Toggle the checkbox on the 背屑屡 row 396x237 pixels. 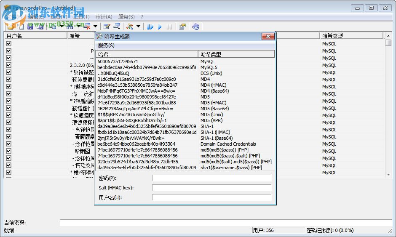coord(9,136)
